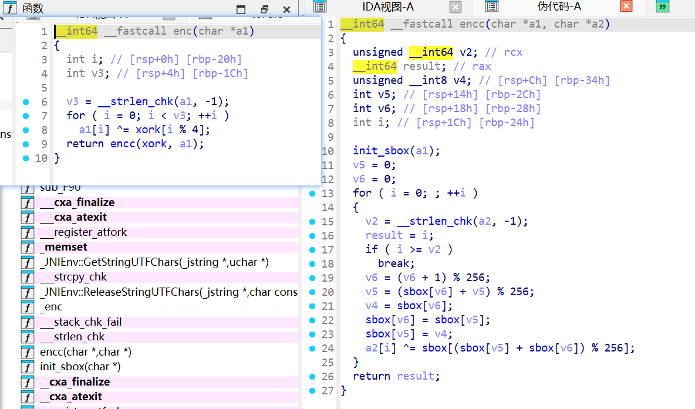The image size is (695, 409).
Task: Click the 函数 panel title icon
Action: point(11,9)
